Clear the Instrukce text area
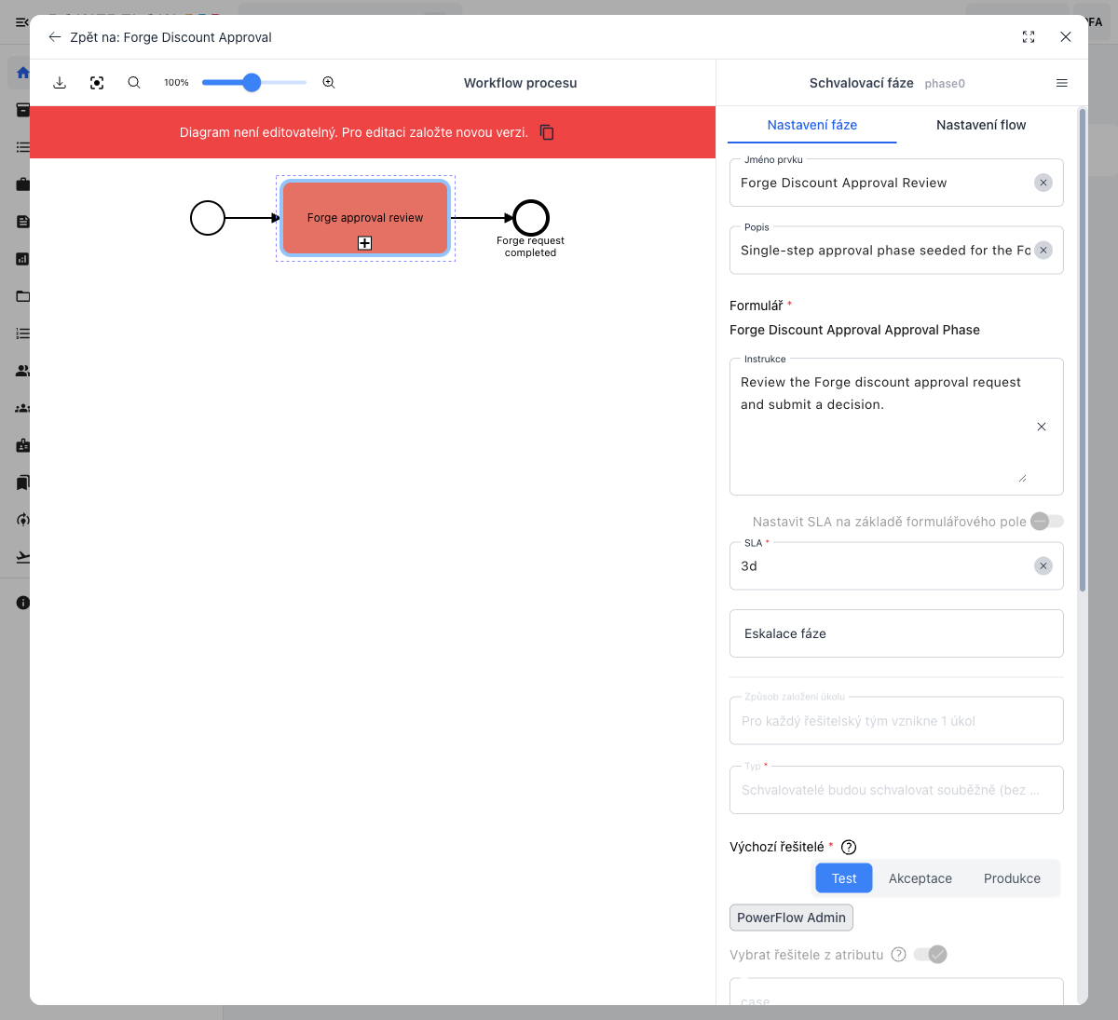1118x1020 pixels. [1042, 427]
